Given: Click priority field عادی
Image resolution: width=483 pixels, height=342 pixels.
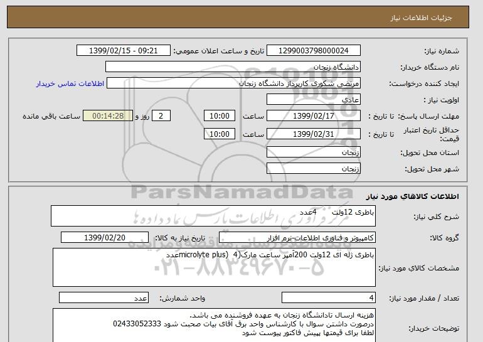Looking at the screenshot, I should 313,100.
